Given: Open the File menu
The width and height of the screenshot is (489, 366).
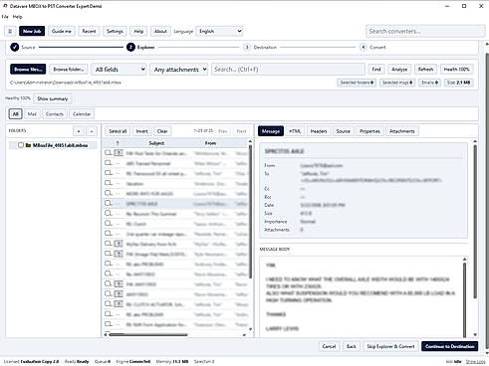Looking at the screenshot, I should click(5, 17).
